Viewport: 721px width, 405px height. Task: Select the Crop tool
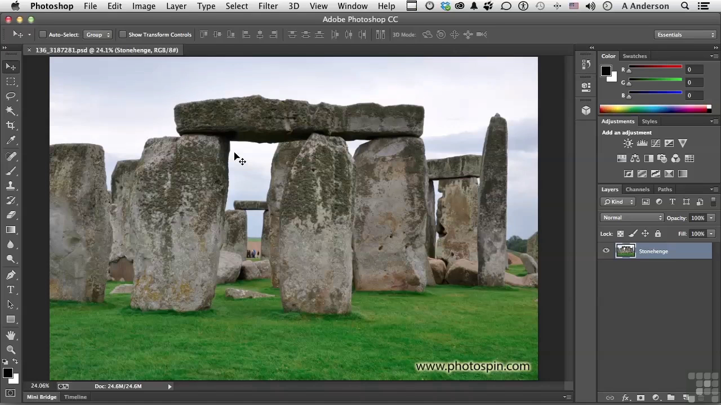coord(11,125)
